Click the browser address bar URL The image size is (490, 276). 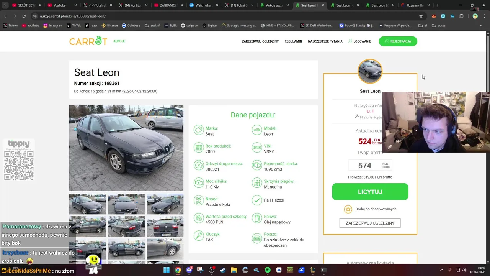click(73, 16)
